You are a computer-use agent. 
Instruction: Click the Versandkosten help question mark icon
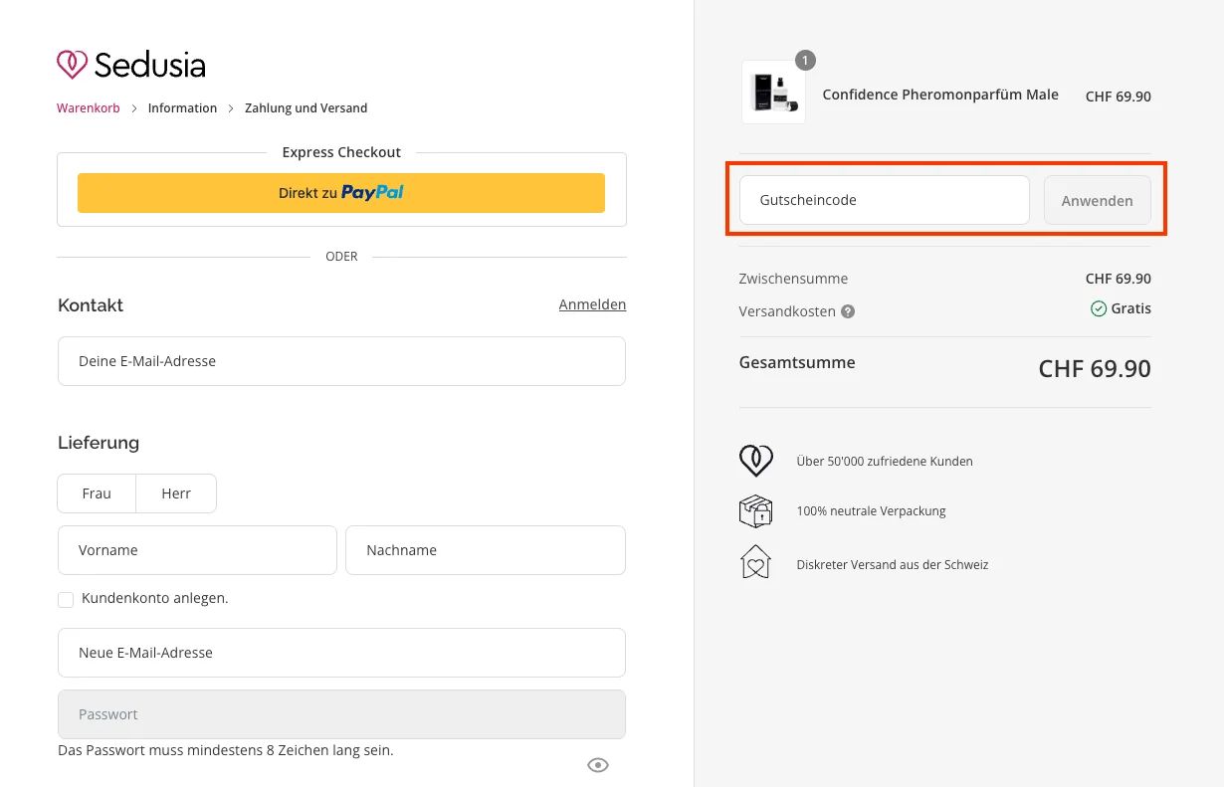point(848,311)
